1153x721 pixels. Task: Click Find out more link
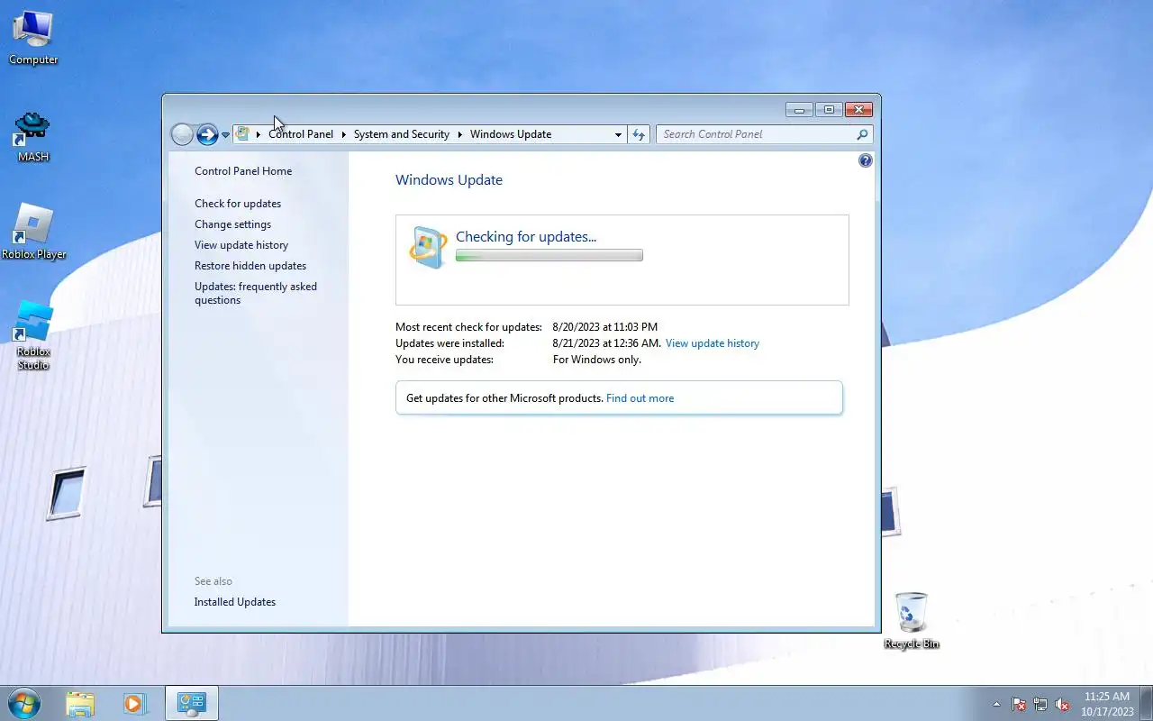click(640, 398)
